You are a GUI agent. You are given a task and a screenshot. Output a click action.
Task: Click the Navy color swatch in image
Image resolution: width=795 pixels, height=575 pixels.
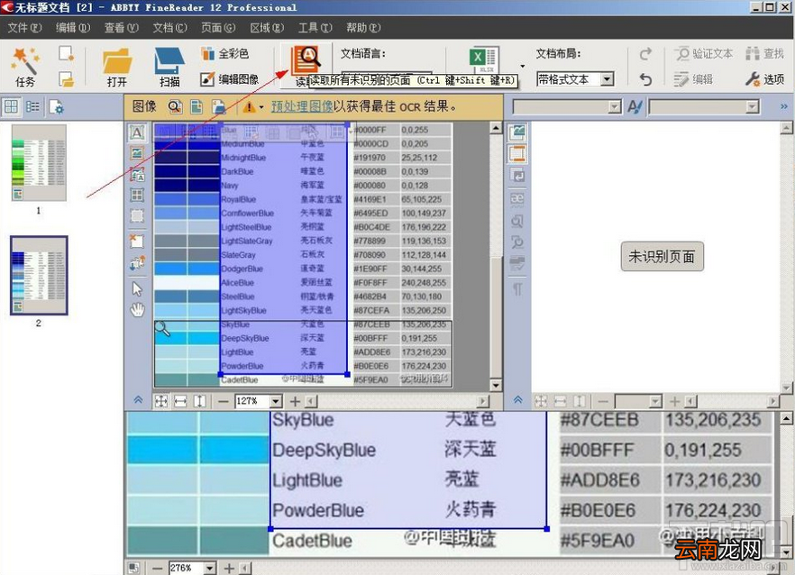point(187,186)
